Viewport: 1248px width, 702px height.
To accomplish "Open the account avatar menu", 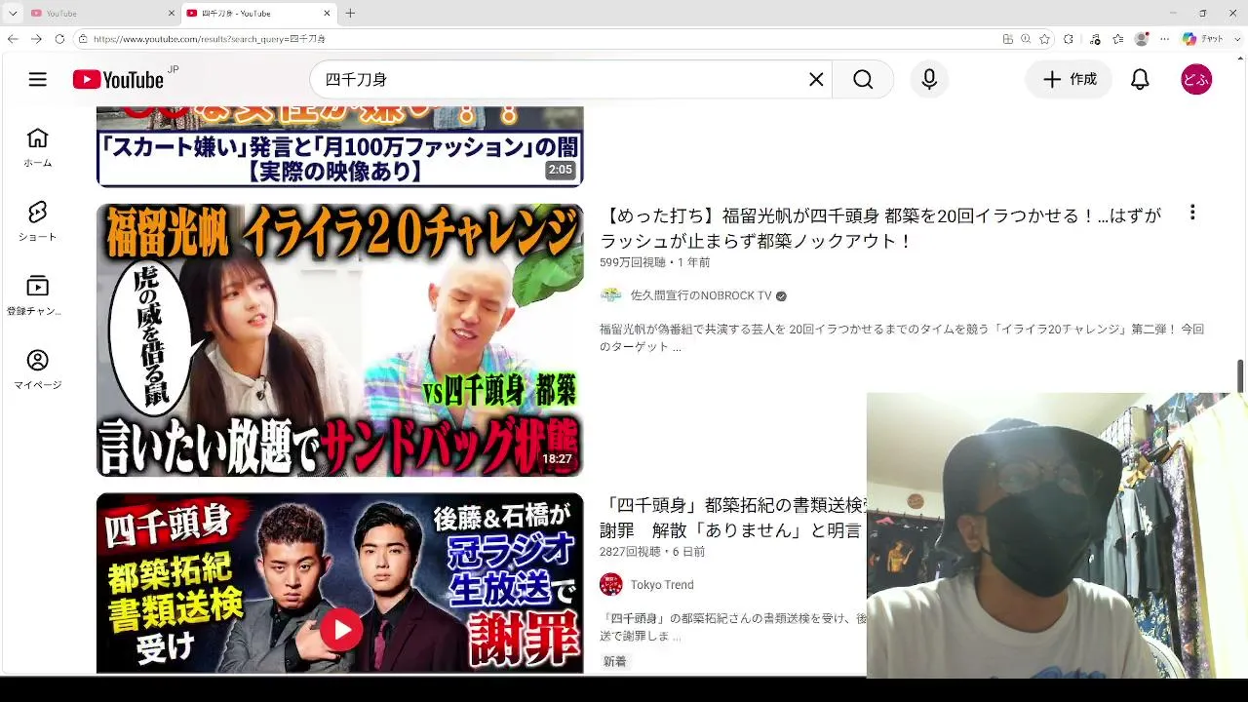I will pos(1196,80).
